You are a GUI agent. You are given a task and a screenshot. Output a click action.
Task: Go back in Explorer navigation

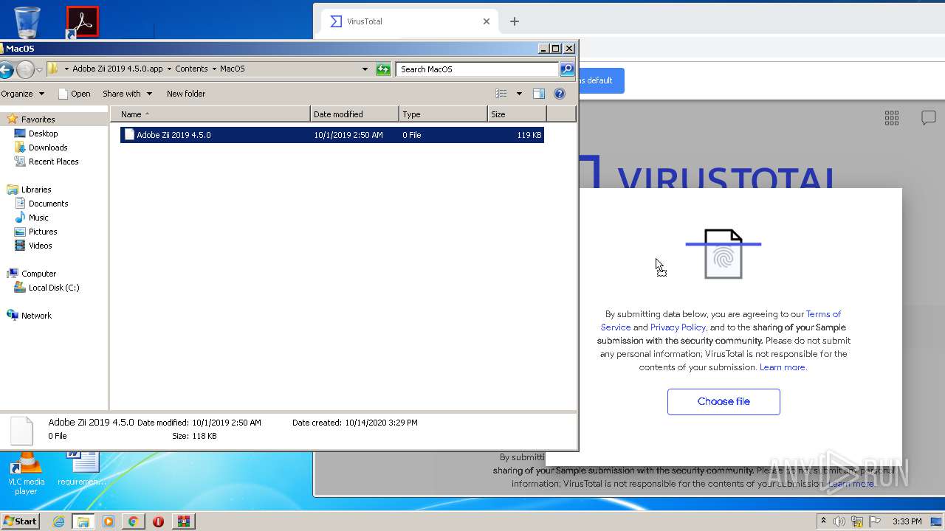6,69
